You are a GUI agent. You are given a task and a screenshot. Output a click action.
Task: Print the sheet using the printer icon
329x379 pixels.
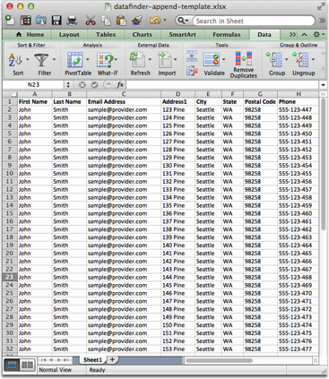(x=72, y=21)
